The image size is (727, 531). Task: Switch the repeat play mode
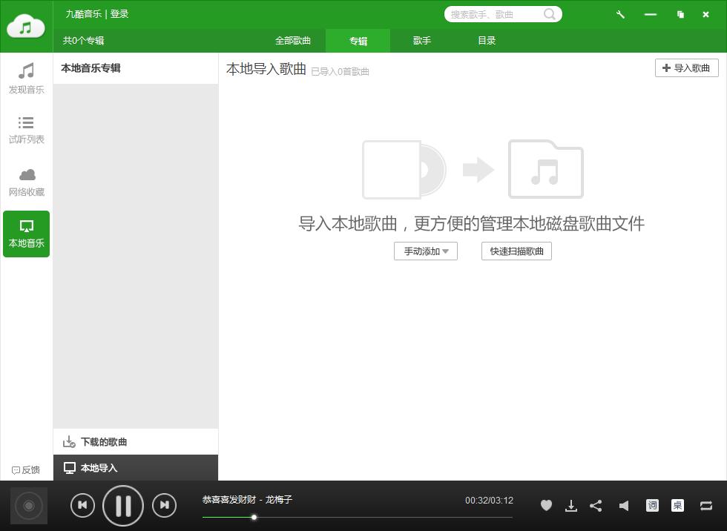coord(705,505)
